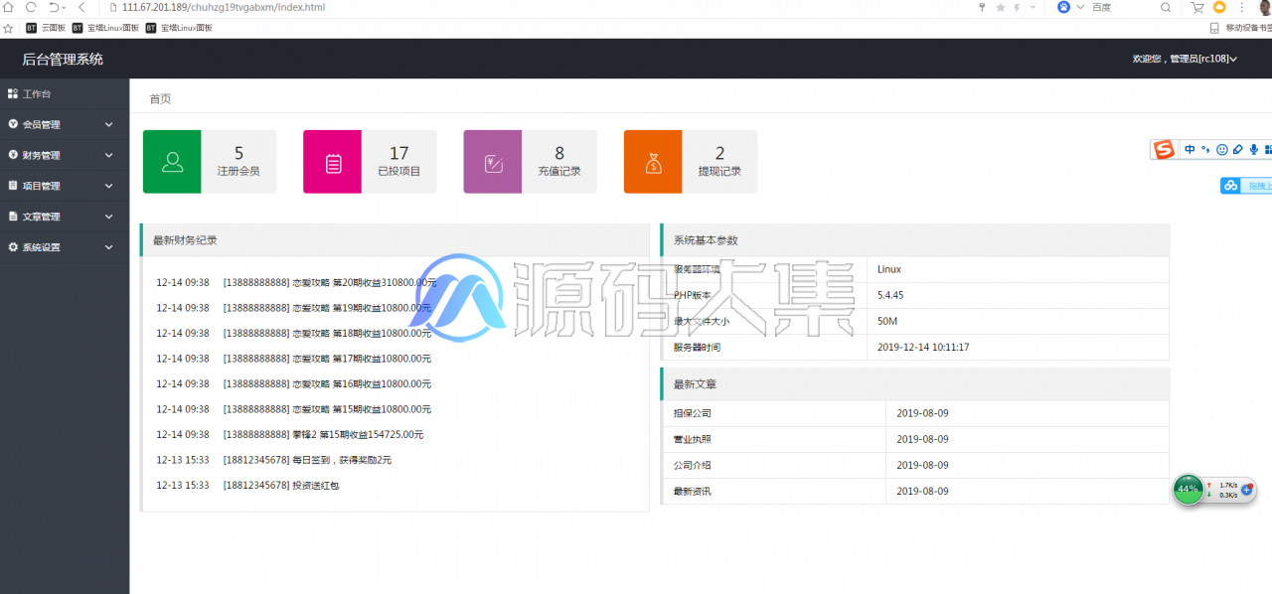Expand the 系统设置 sidebar menu
The image size is (1272, 594).
(65, 247)
